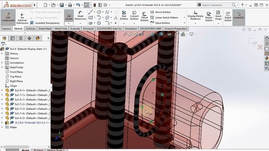Toggle the Rapid Sketch button

tap(228, 17)
